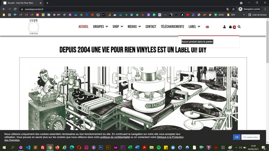Open the user account icon

(224, 27)
